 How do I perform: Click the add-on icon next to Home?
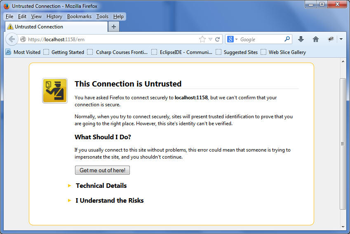[x=331, y=39]
